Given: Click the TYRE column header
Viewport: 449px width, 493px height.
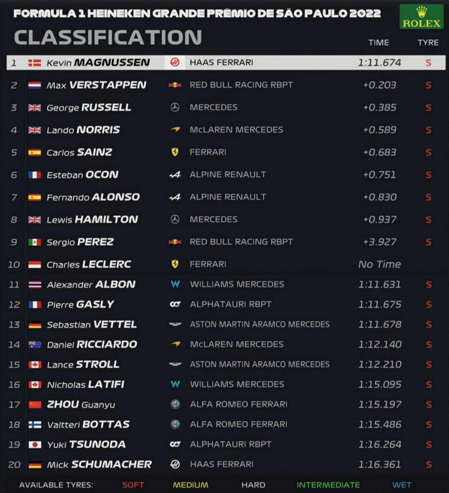Looking at the screenshot, I should (x=428, y=42).
